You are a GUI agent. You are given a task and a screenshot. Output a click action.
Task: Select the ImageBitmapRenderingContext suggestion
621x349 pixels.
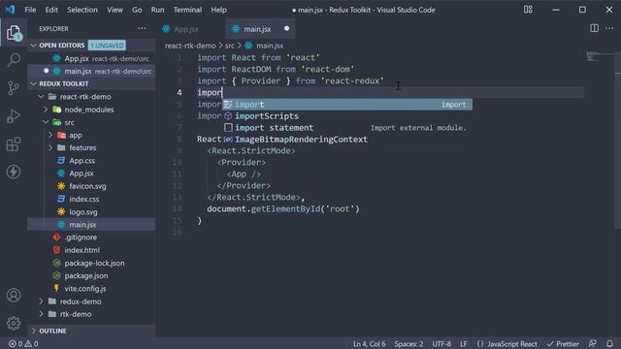pyautogui.click(x=347, y=140)
